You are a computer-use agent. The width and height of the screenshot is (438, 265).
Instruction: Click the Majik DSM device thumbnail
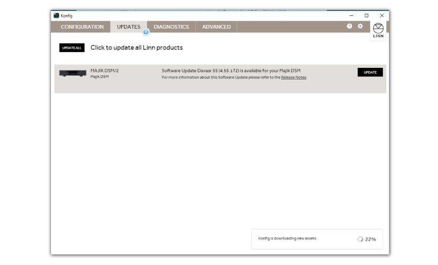coord(73,73)
